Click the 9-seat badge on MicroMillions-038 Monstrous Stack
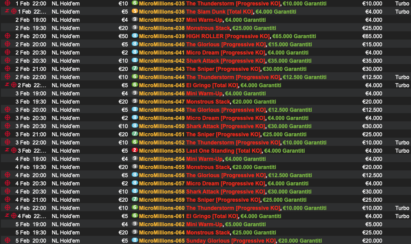 coord(135,27)
